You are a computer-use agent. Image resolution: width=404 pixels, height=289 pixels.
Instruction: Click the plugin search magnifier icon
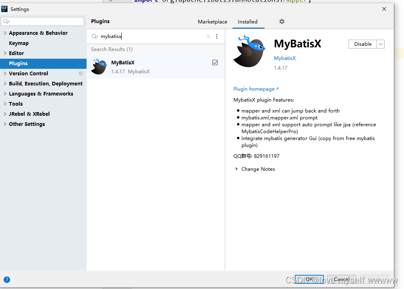[x=95, y=36]
